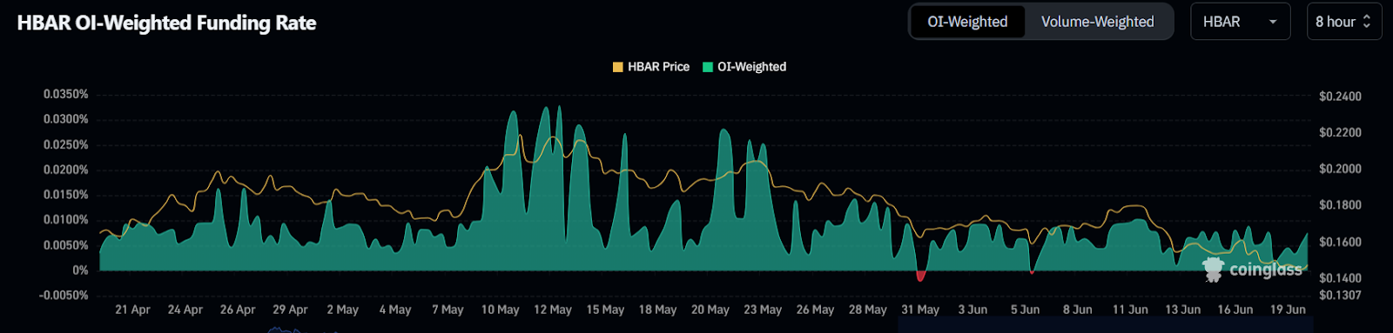Viewport: 1393px width, 333px height.
Task: Click the $0.2400 price axis label
Action: (1340, 97)
